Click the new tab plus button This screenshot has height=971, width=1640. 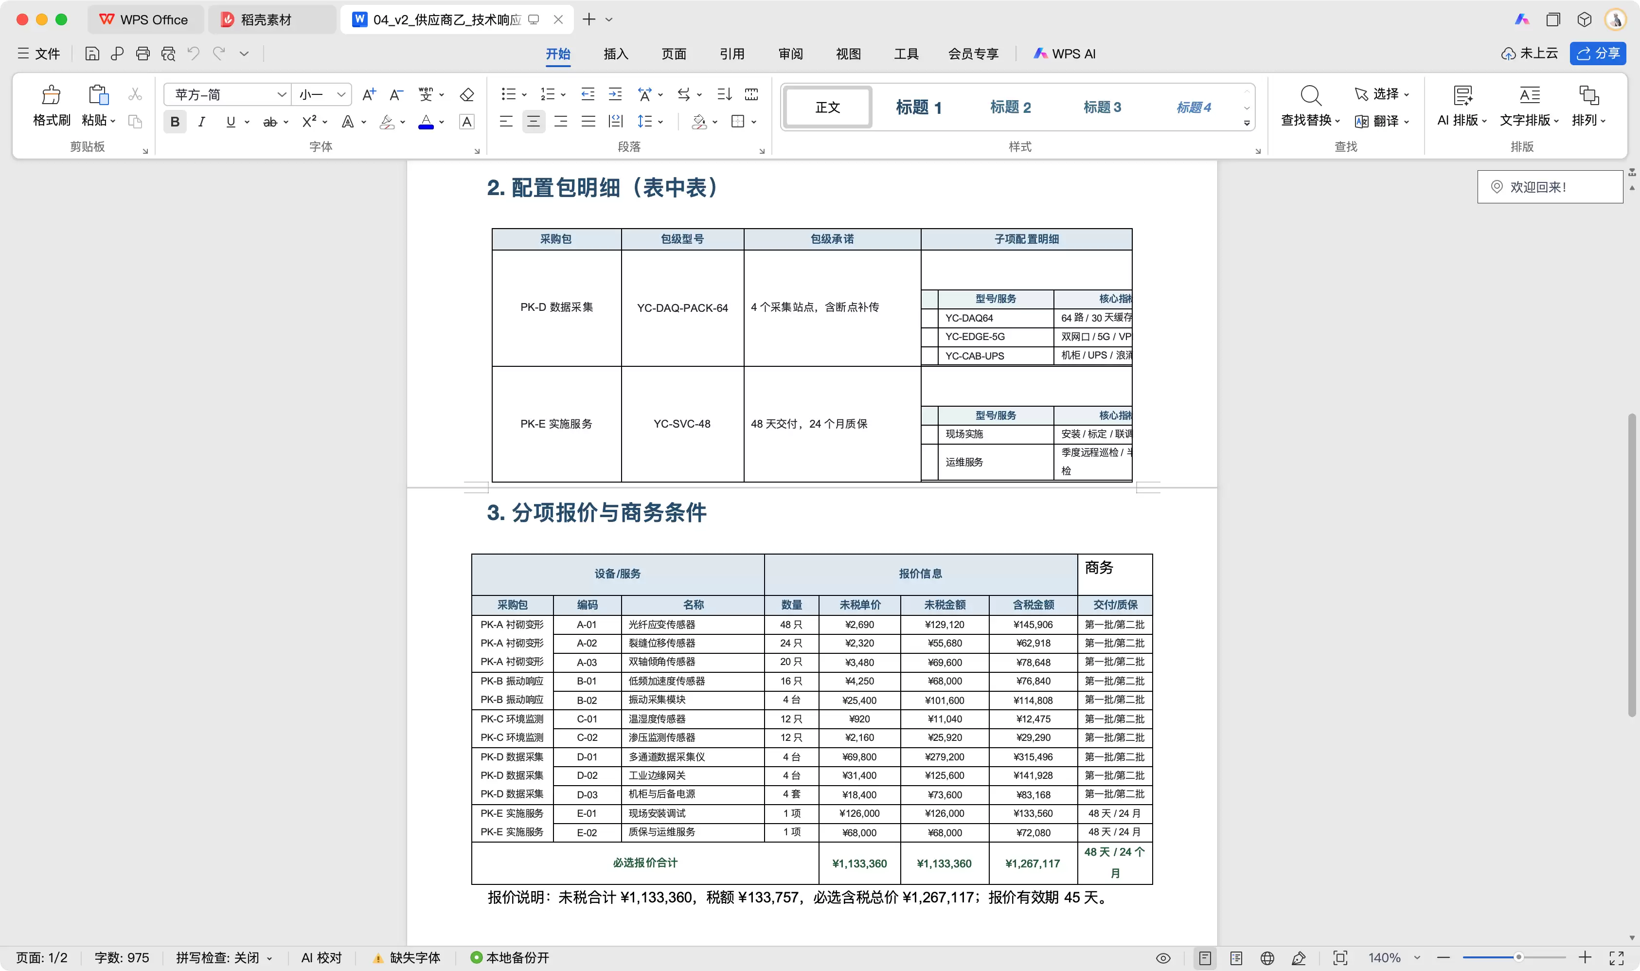[x=589, y=19]
